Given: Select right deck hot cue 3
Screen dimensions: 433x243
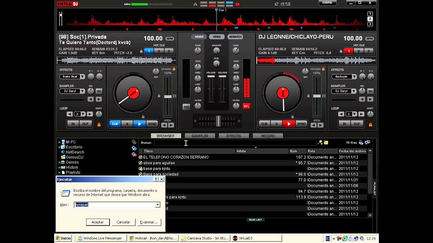Looking at the screenshot, I should [369, 51].
